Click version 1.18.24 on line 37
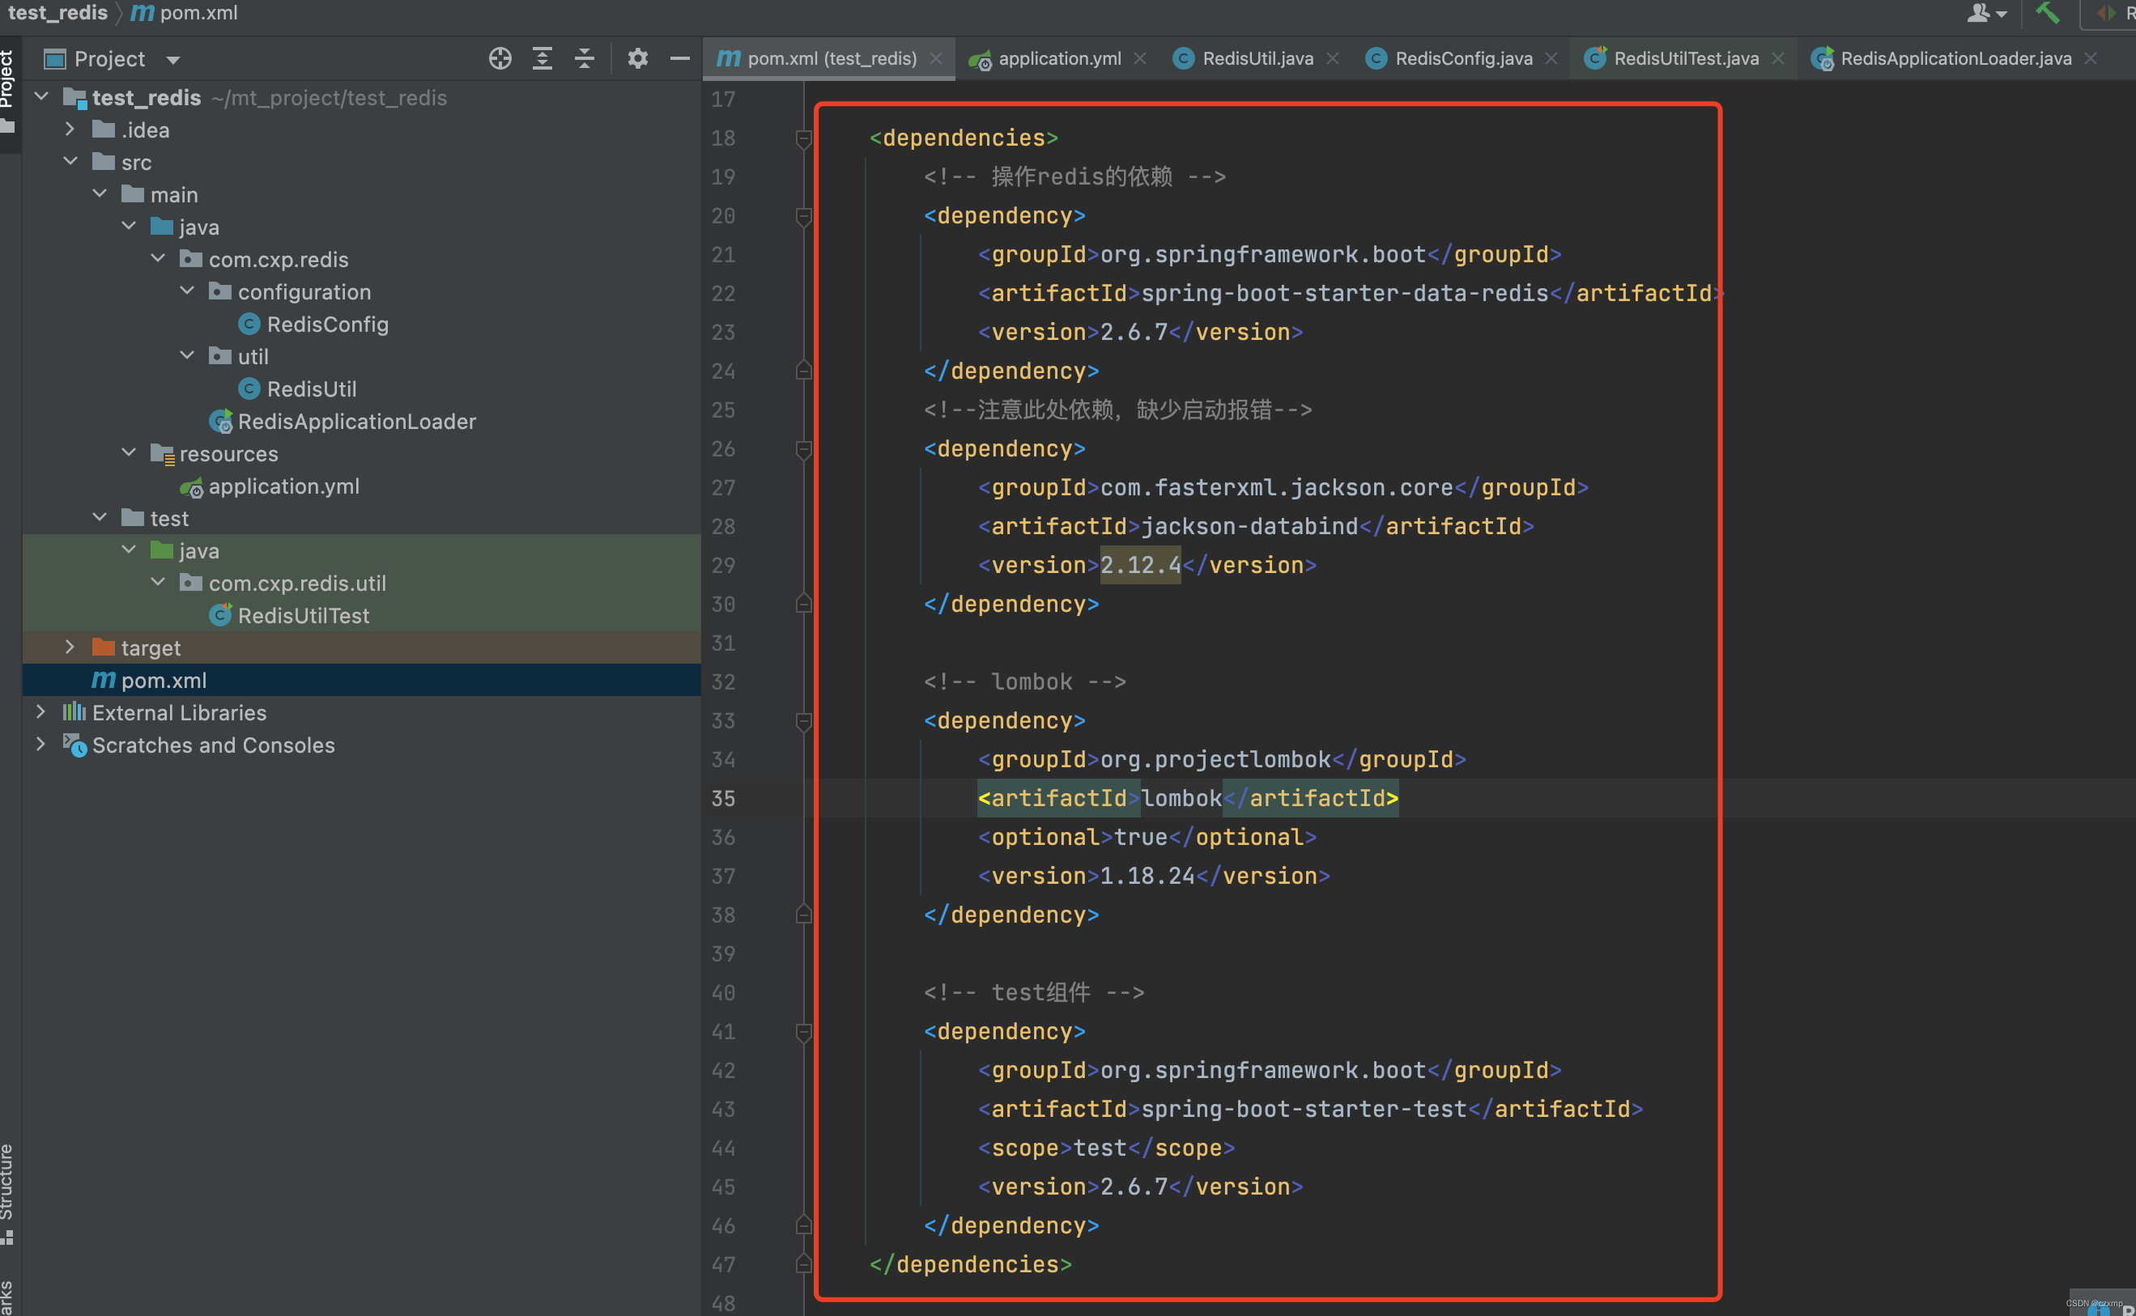This screenshot has width=2136, height=1316. tap(1147, 876)
